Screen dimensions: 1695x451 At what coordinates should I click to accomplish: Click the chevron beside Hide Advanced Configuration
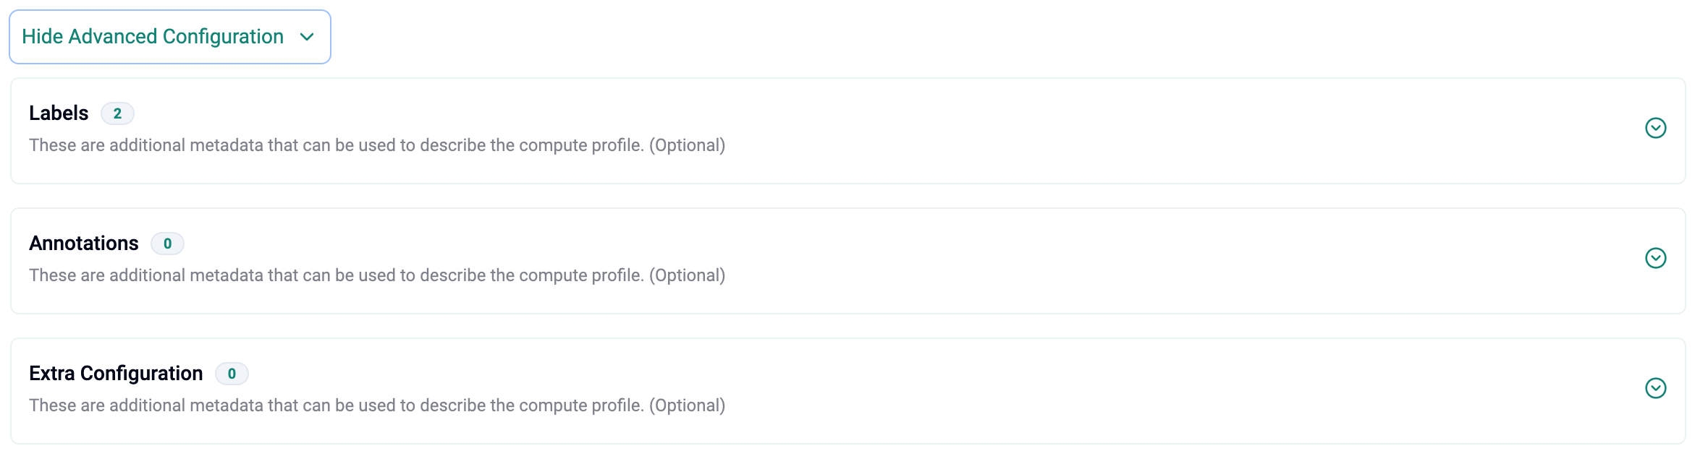pos(307,37)
